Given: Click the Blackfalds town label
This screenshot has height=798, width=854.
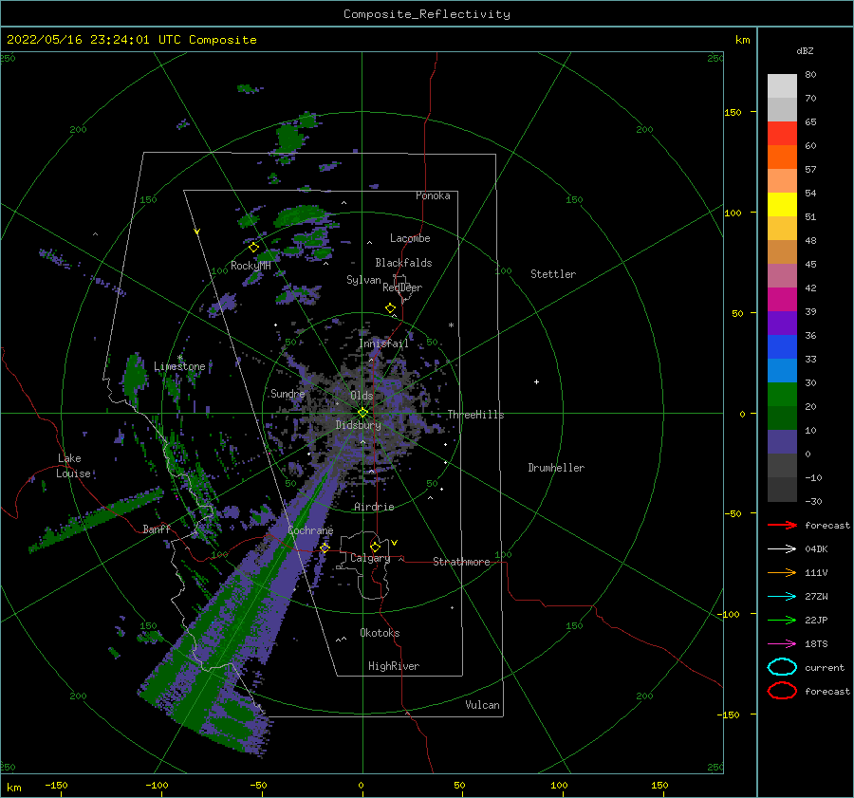Looking at the screenshot, I should pos(403,263).
